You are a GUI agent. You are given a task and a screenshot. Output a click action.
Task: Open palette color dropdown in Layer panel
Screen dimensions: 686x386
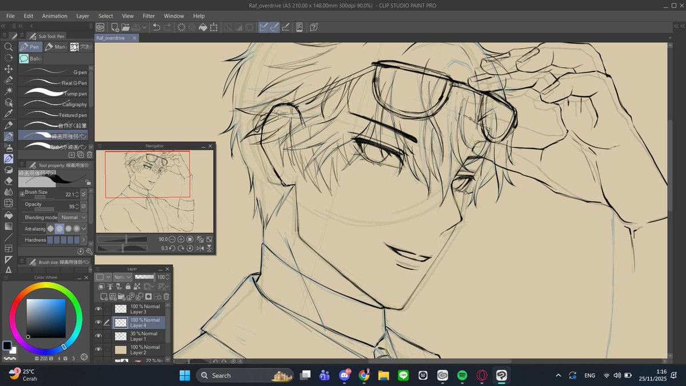click(104, 277)
